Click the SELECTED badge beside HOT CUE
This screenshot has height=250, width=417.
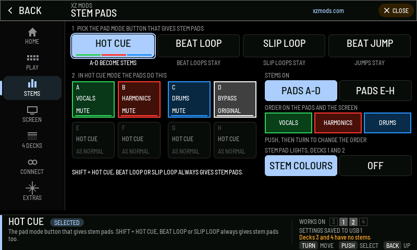click(x=67, y=222)
